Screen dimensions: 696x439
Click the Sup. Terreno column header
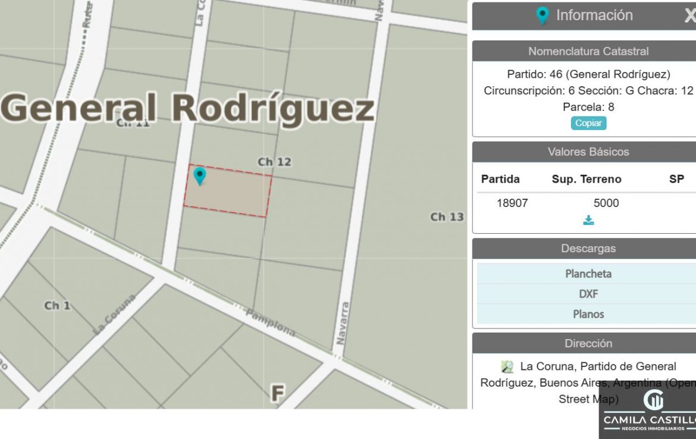pyautogui.click(x=586, y=179)
